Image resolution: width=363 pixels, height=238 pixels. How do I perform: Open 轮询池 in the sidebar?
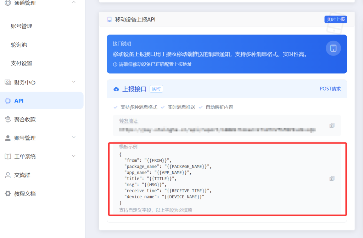19,45
